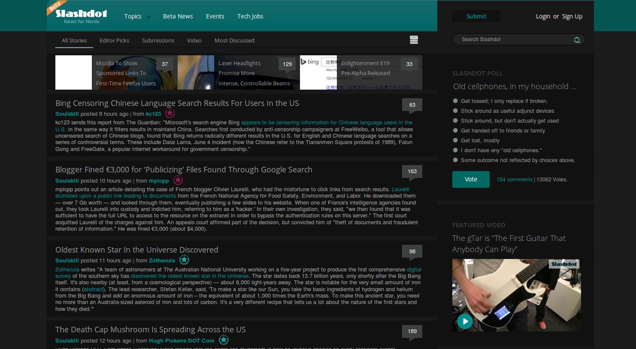Screen dimensions: 636x349
Task: Click the follow star beside mpicpp
Action: pos(178,180)
